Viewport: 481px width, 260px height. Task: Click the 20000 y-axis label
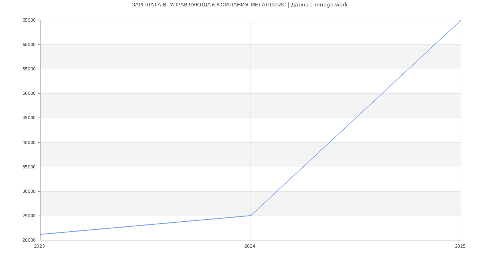(29, 240)
